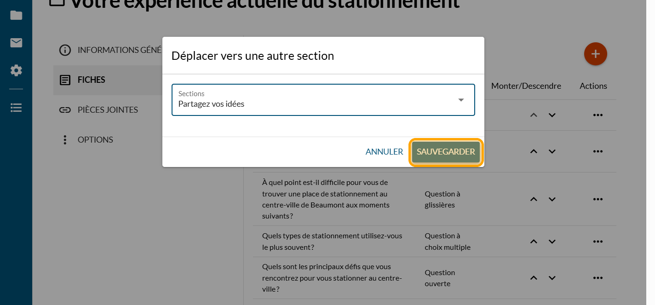Switch to the Fiches tab
The image size is (655, 305).
click(x=91, y=80)
